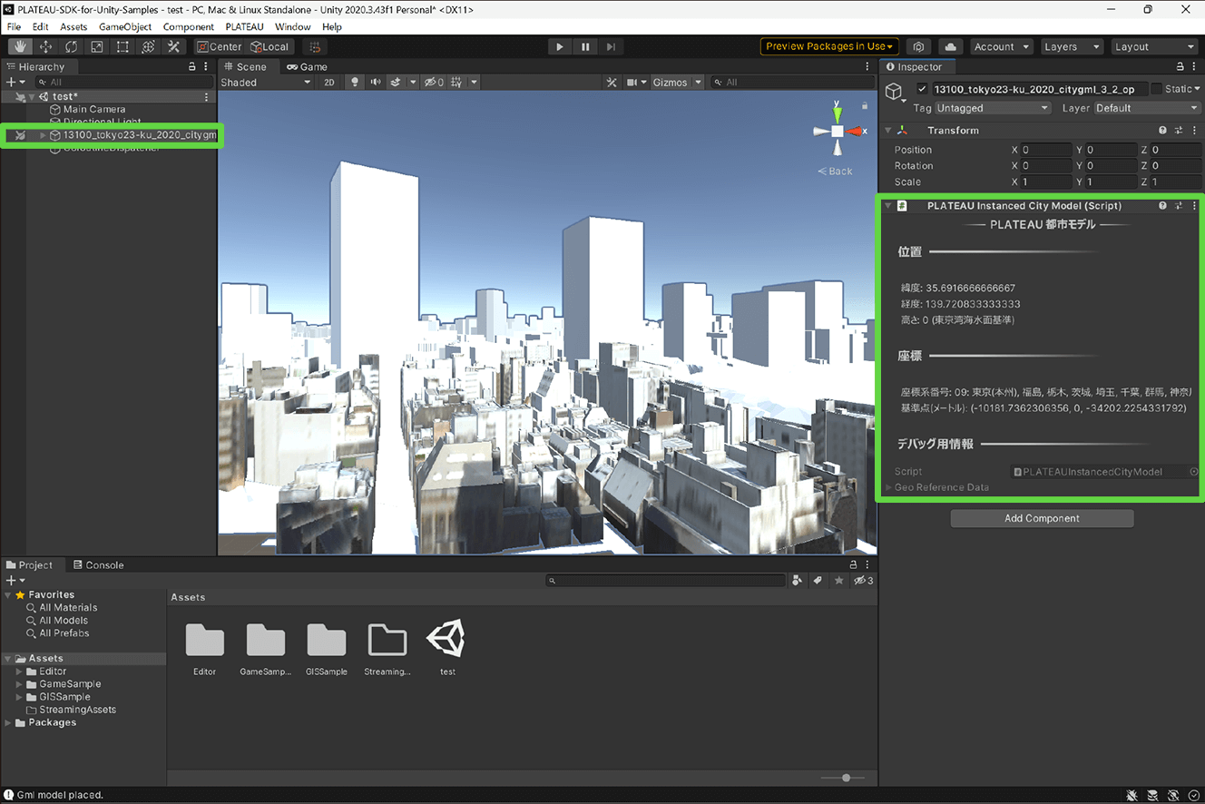This screenshot has height=804, width=1205.
Task: Click the Add Component button
Action: (1042, 517)
